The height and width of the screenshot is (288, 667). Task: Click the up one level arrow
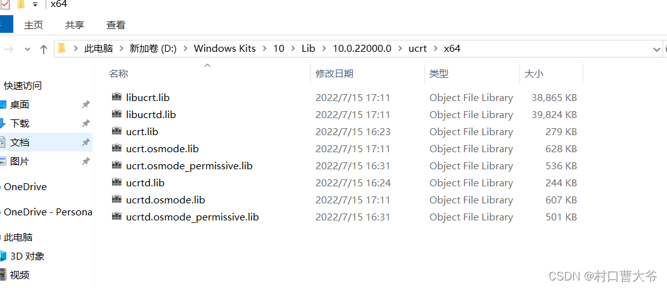(44, 49)
